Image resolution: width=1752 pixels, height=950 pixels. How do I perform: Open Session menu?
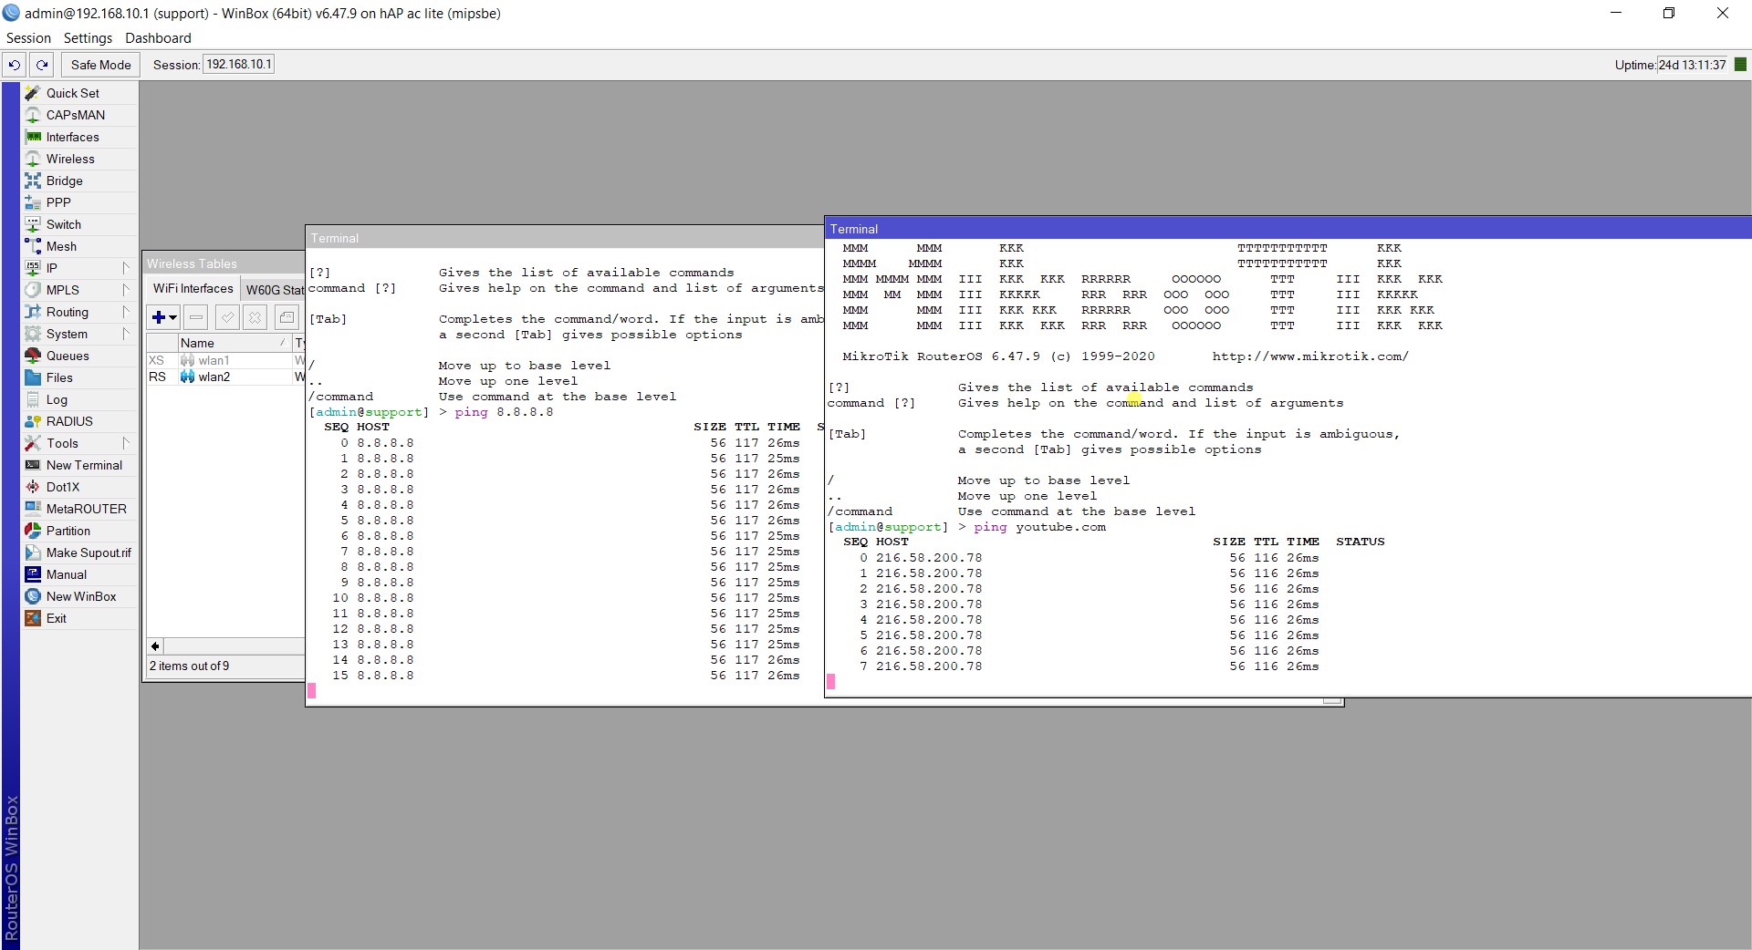(x=28, y=38)
